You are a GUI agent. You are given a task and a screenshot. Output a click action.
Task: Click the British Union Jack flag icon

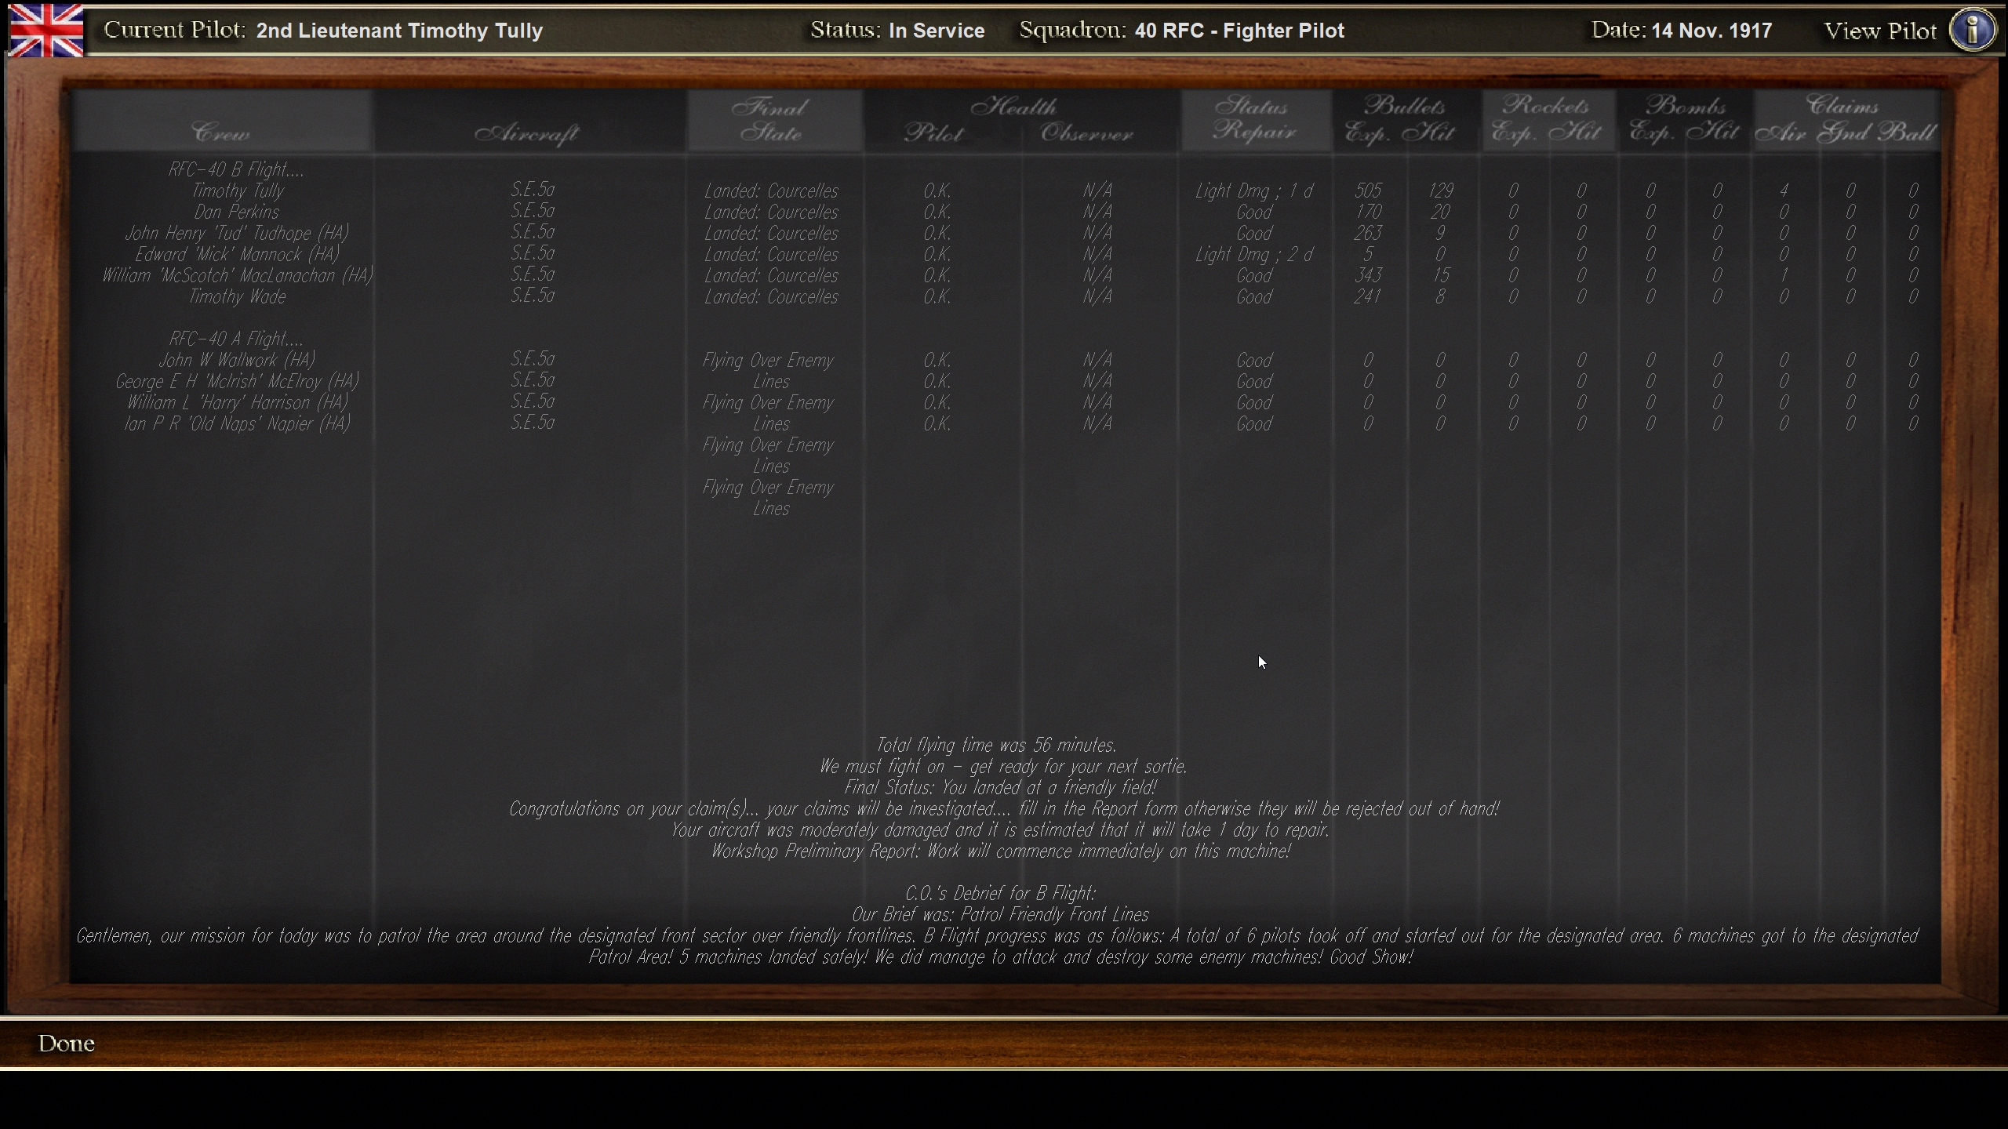tap(46, 30)
